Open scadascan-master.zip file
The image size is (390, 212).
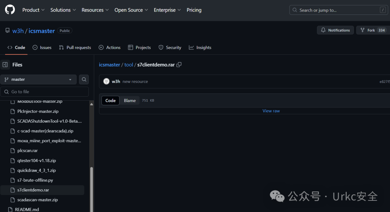pyautogui.click(x=38, y=200)
